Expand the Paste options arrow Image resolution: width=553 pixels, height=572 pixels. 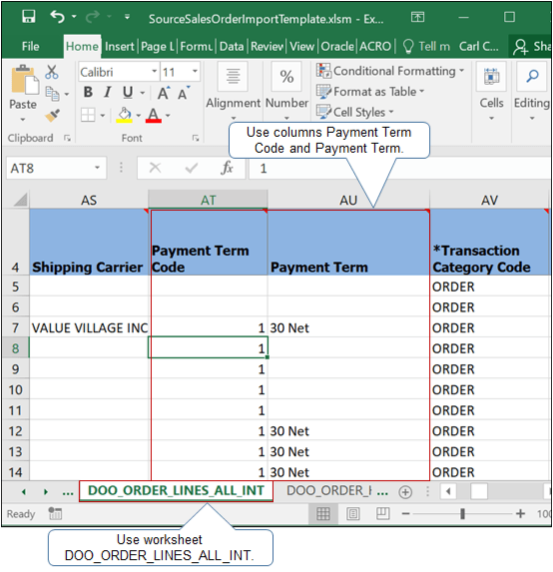[x=23, y=119]
